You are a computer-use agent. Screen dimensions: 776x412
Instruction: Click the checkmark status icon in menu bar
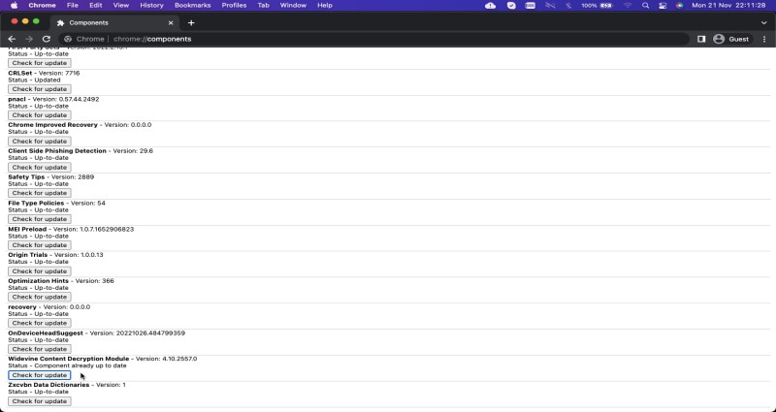(x=511, y=6)
